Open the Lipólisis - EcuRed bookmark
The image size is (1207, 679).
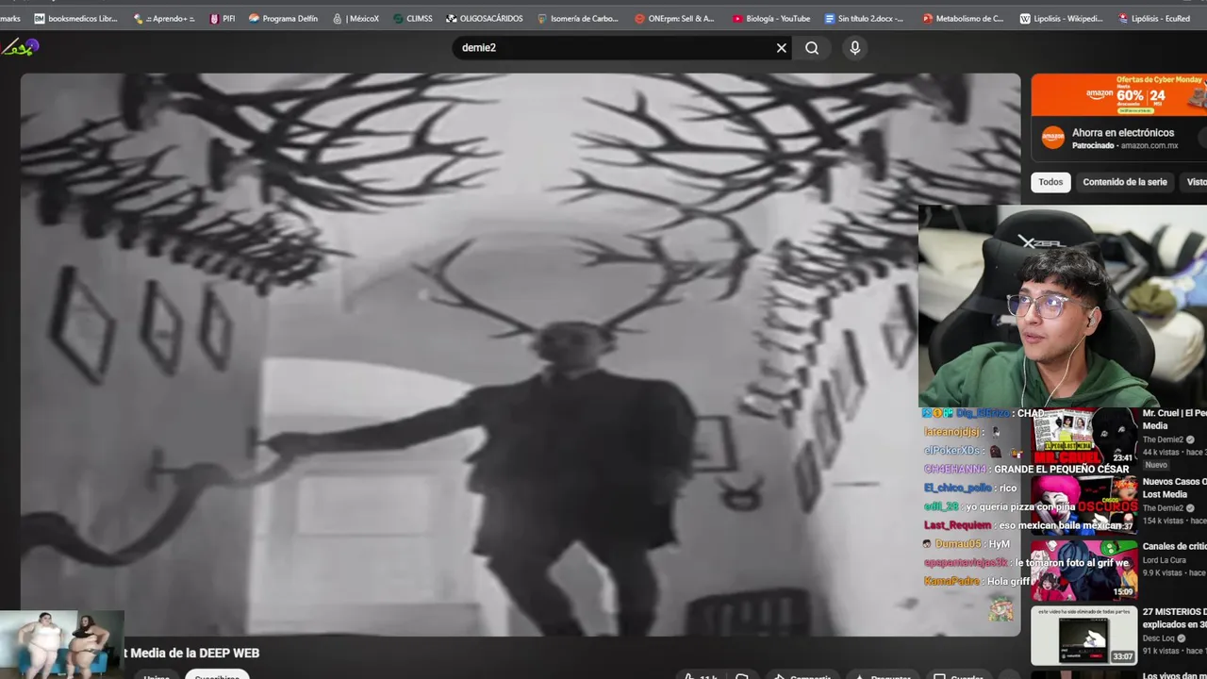click(1154, 18)
